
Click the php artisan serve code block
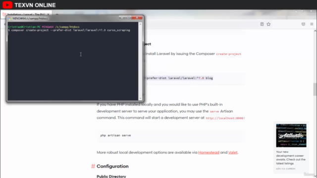click(171, 135)
